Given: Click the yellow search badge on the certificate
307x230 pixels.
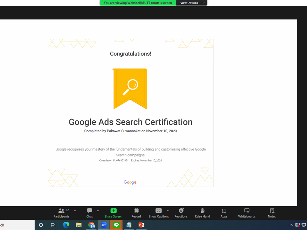Looking at the screenshot, I should (x=130, y=89).
